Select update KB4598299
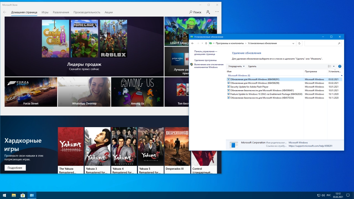 284,83
